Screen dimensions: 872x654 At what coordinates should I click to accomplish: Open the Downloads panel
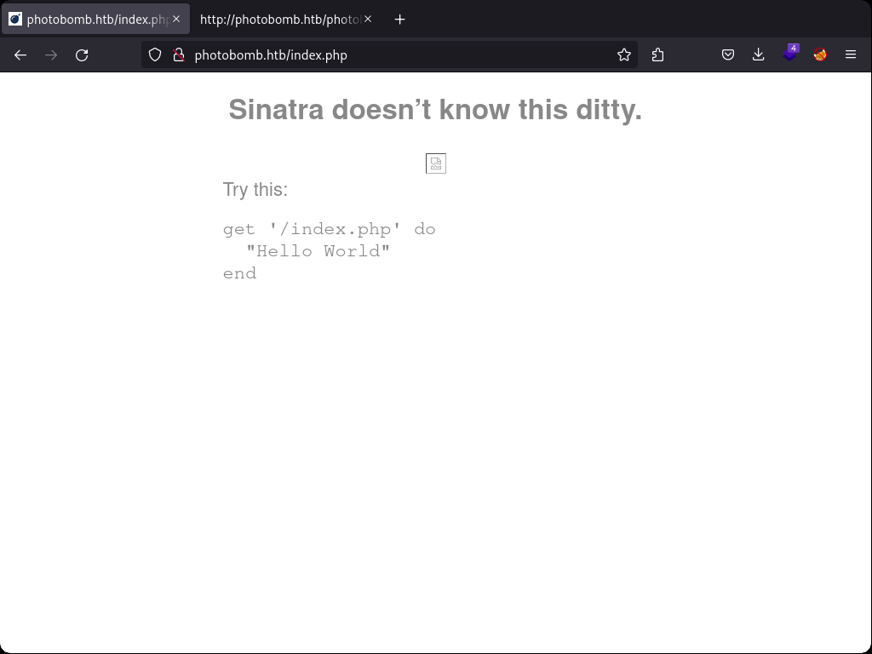click(758, 54)
